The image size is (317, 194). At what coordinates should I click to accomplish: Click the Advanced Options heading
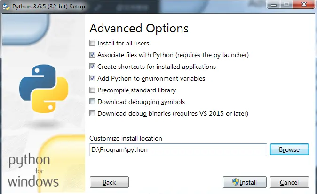tap(139, 29)
